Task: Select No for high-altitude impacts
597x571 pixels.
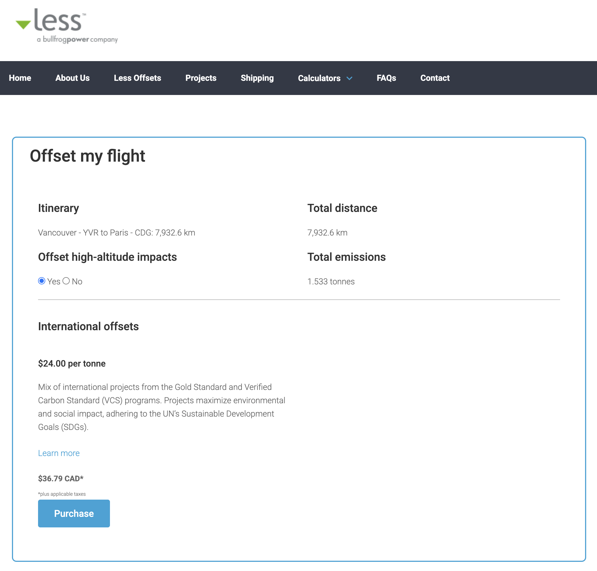Action: point(66,281)
